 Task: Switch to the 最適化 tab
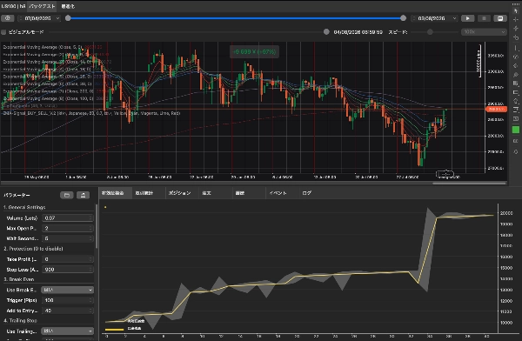[68, 6]
